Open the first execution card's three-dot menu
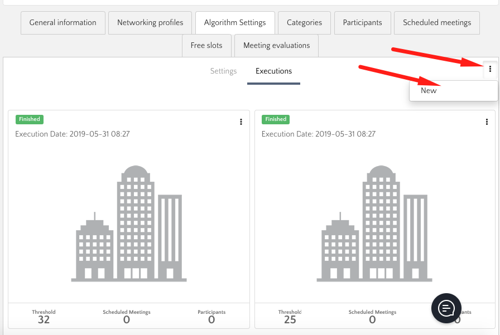This screenshot has height=335, width=500. 241,122
